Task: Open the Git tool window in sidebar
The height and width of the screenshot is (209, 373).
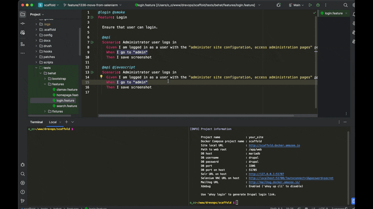Action: [23, 201]
